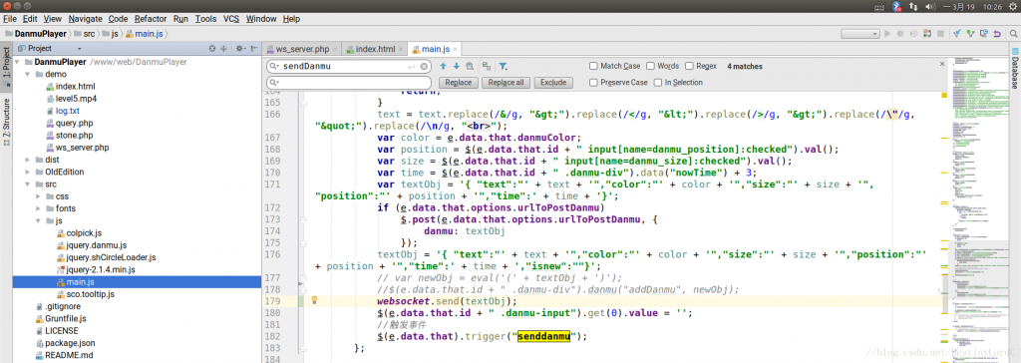This screenshot has height=363, width=1021.
Task: Clear the sendDanmu search field
Action: [424, 67]
